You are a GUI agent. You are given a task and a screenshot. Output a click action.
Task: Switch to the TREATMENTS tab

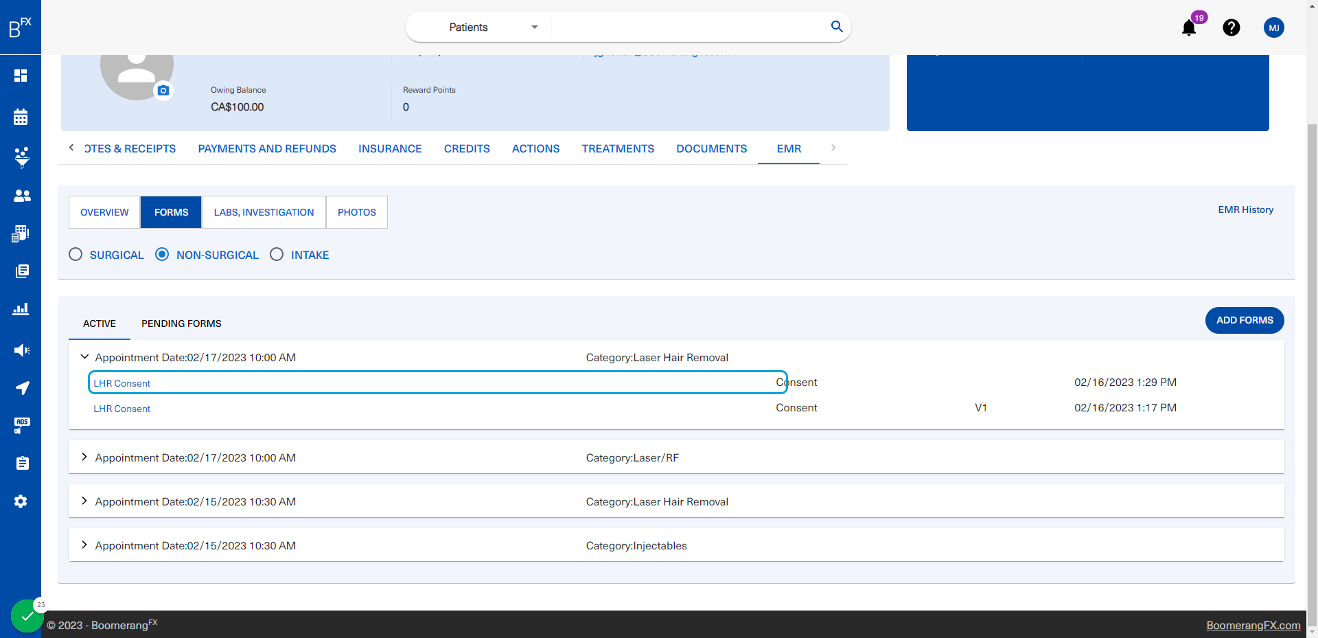coord(618,149)
